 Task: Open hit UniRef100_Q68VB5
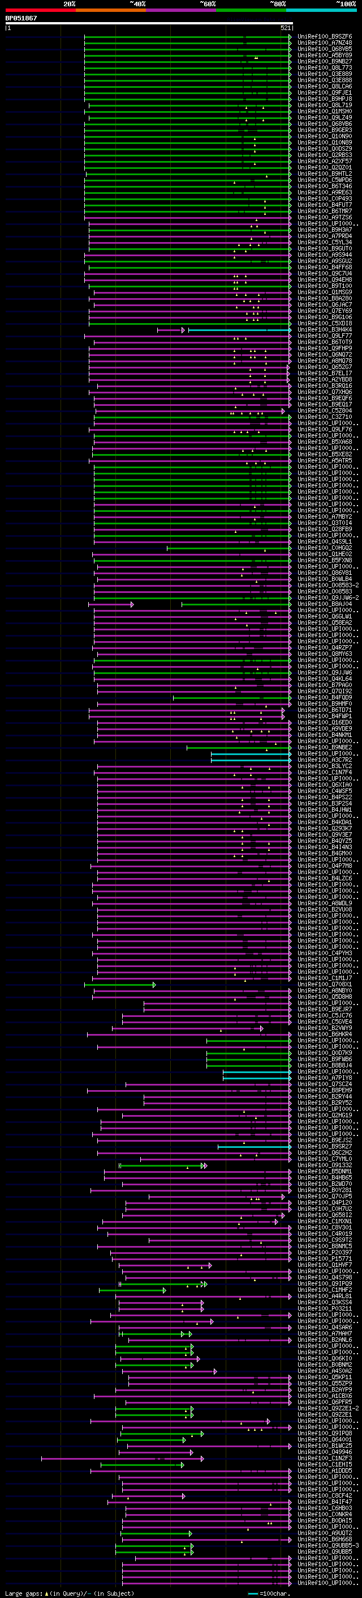click(x=325, y=49)
